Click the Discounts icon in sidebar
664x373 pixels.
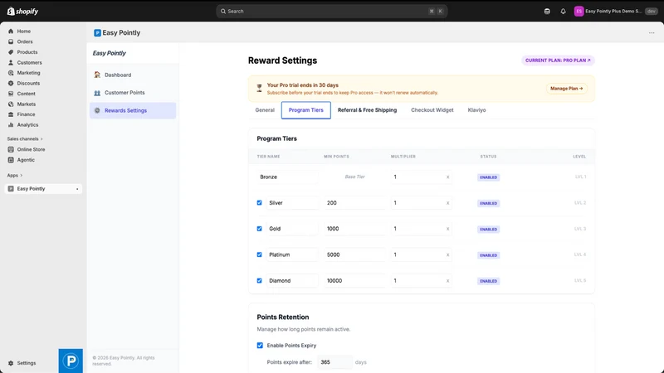tap(11, 84)
